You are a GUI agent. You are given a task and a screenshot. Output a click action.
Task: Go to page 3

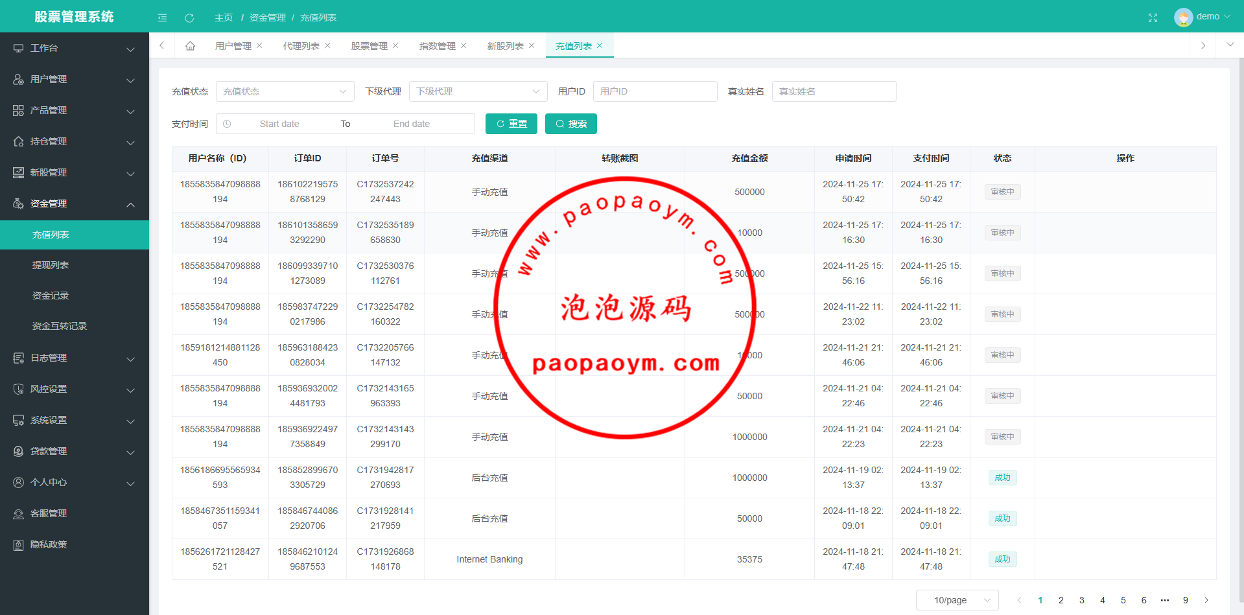(x=1082, y=600)
